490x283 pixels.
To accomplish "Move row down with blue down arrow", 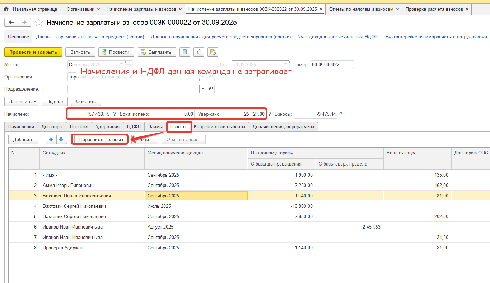I will (61, 139).
